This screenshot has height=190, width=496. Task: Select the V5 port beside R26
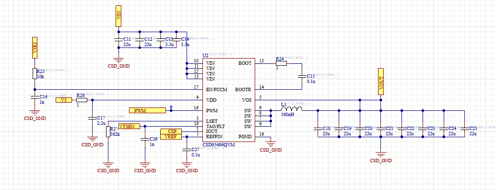(x=64, y=100)
